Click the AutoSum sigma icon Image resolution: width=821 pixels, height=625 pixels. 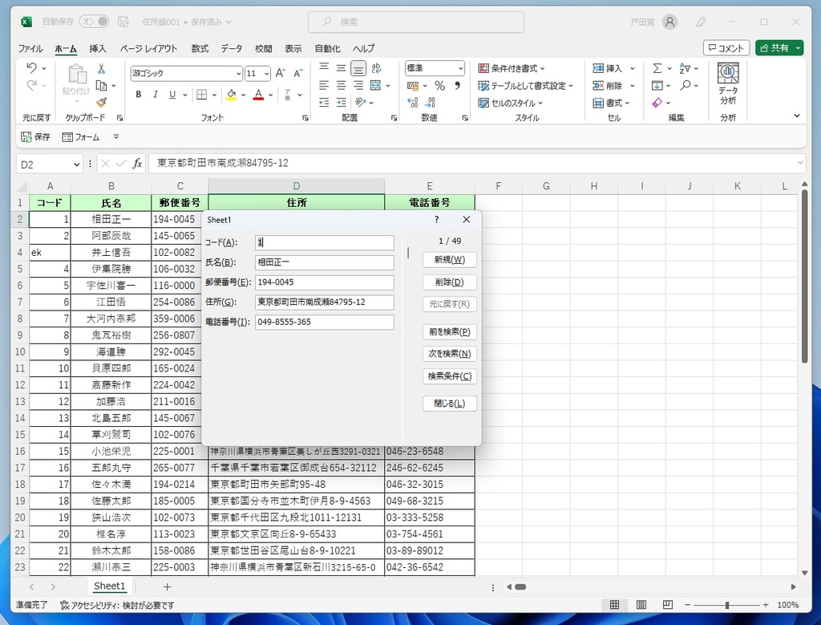tap(657, 68)
